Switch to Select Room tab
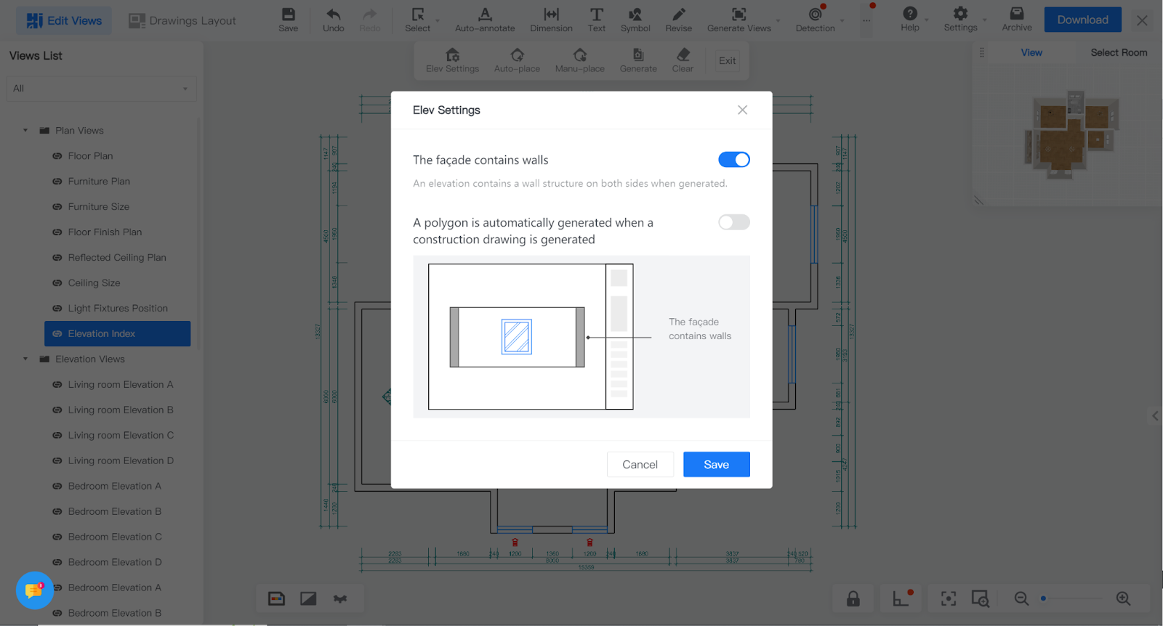The width and height of the screenshot is (1163, 626). point(1118,52)
